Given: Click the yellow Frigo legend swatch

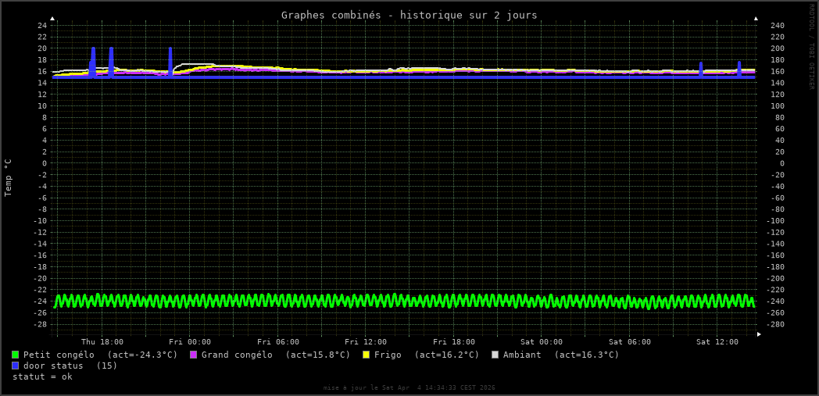Looking at the screenshot, I should pyautogui.click(x=366, y=355).
